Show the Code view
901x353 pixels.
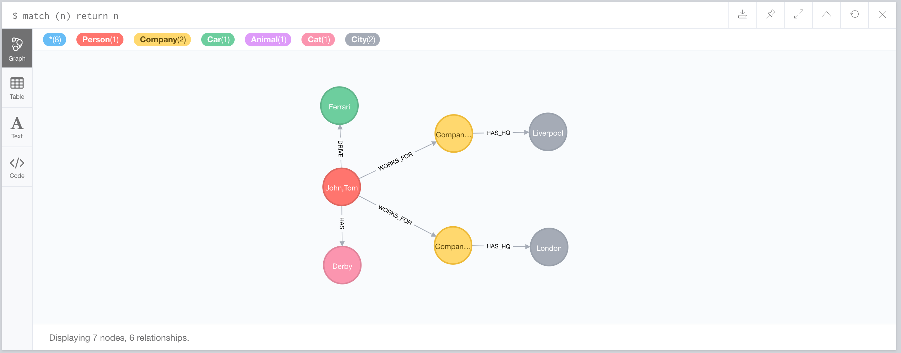pyautogui.click(x=17, y=167)
